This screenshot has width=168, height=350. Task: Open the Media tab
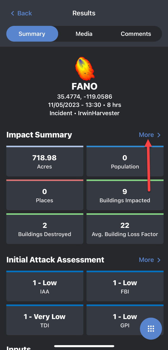coord(84,34)
